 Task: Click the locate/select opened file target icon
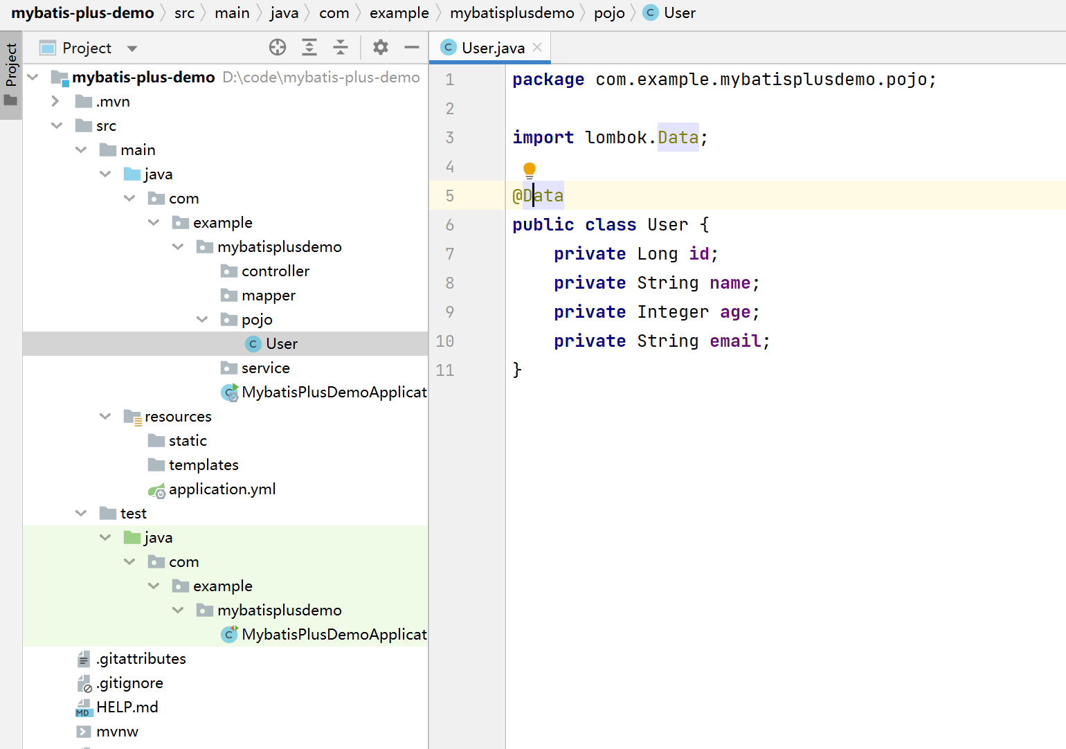click(x=278, y=47)
